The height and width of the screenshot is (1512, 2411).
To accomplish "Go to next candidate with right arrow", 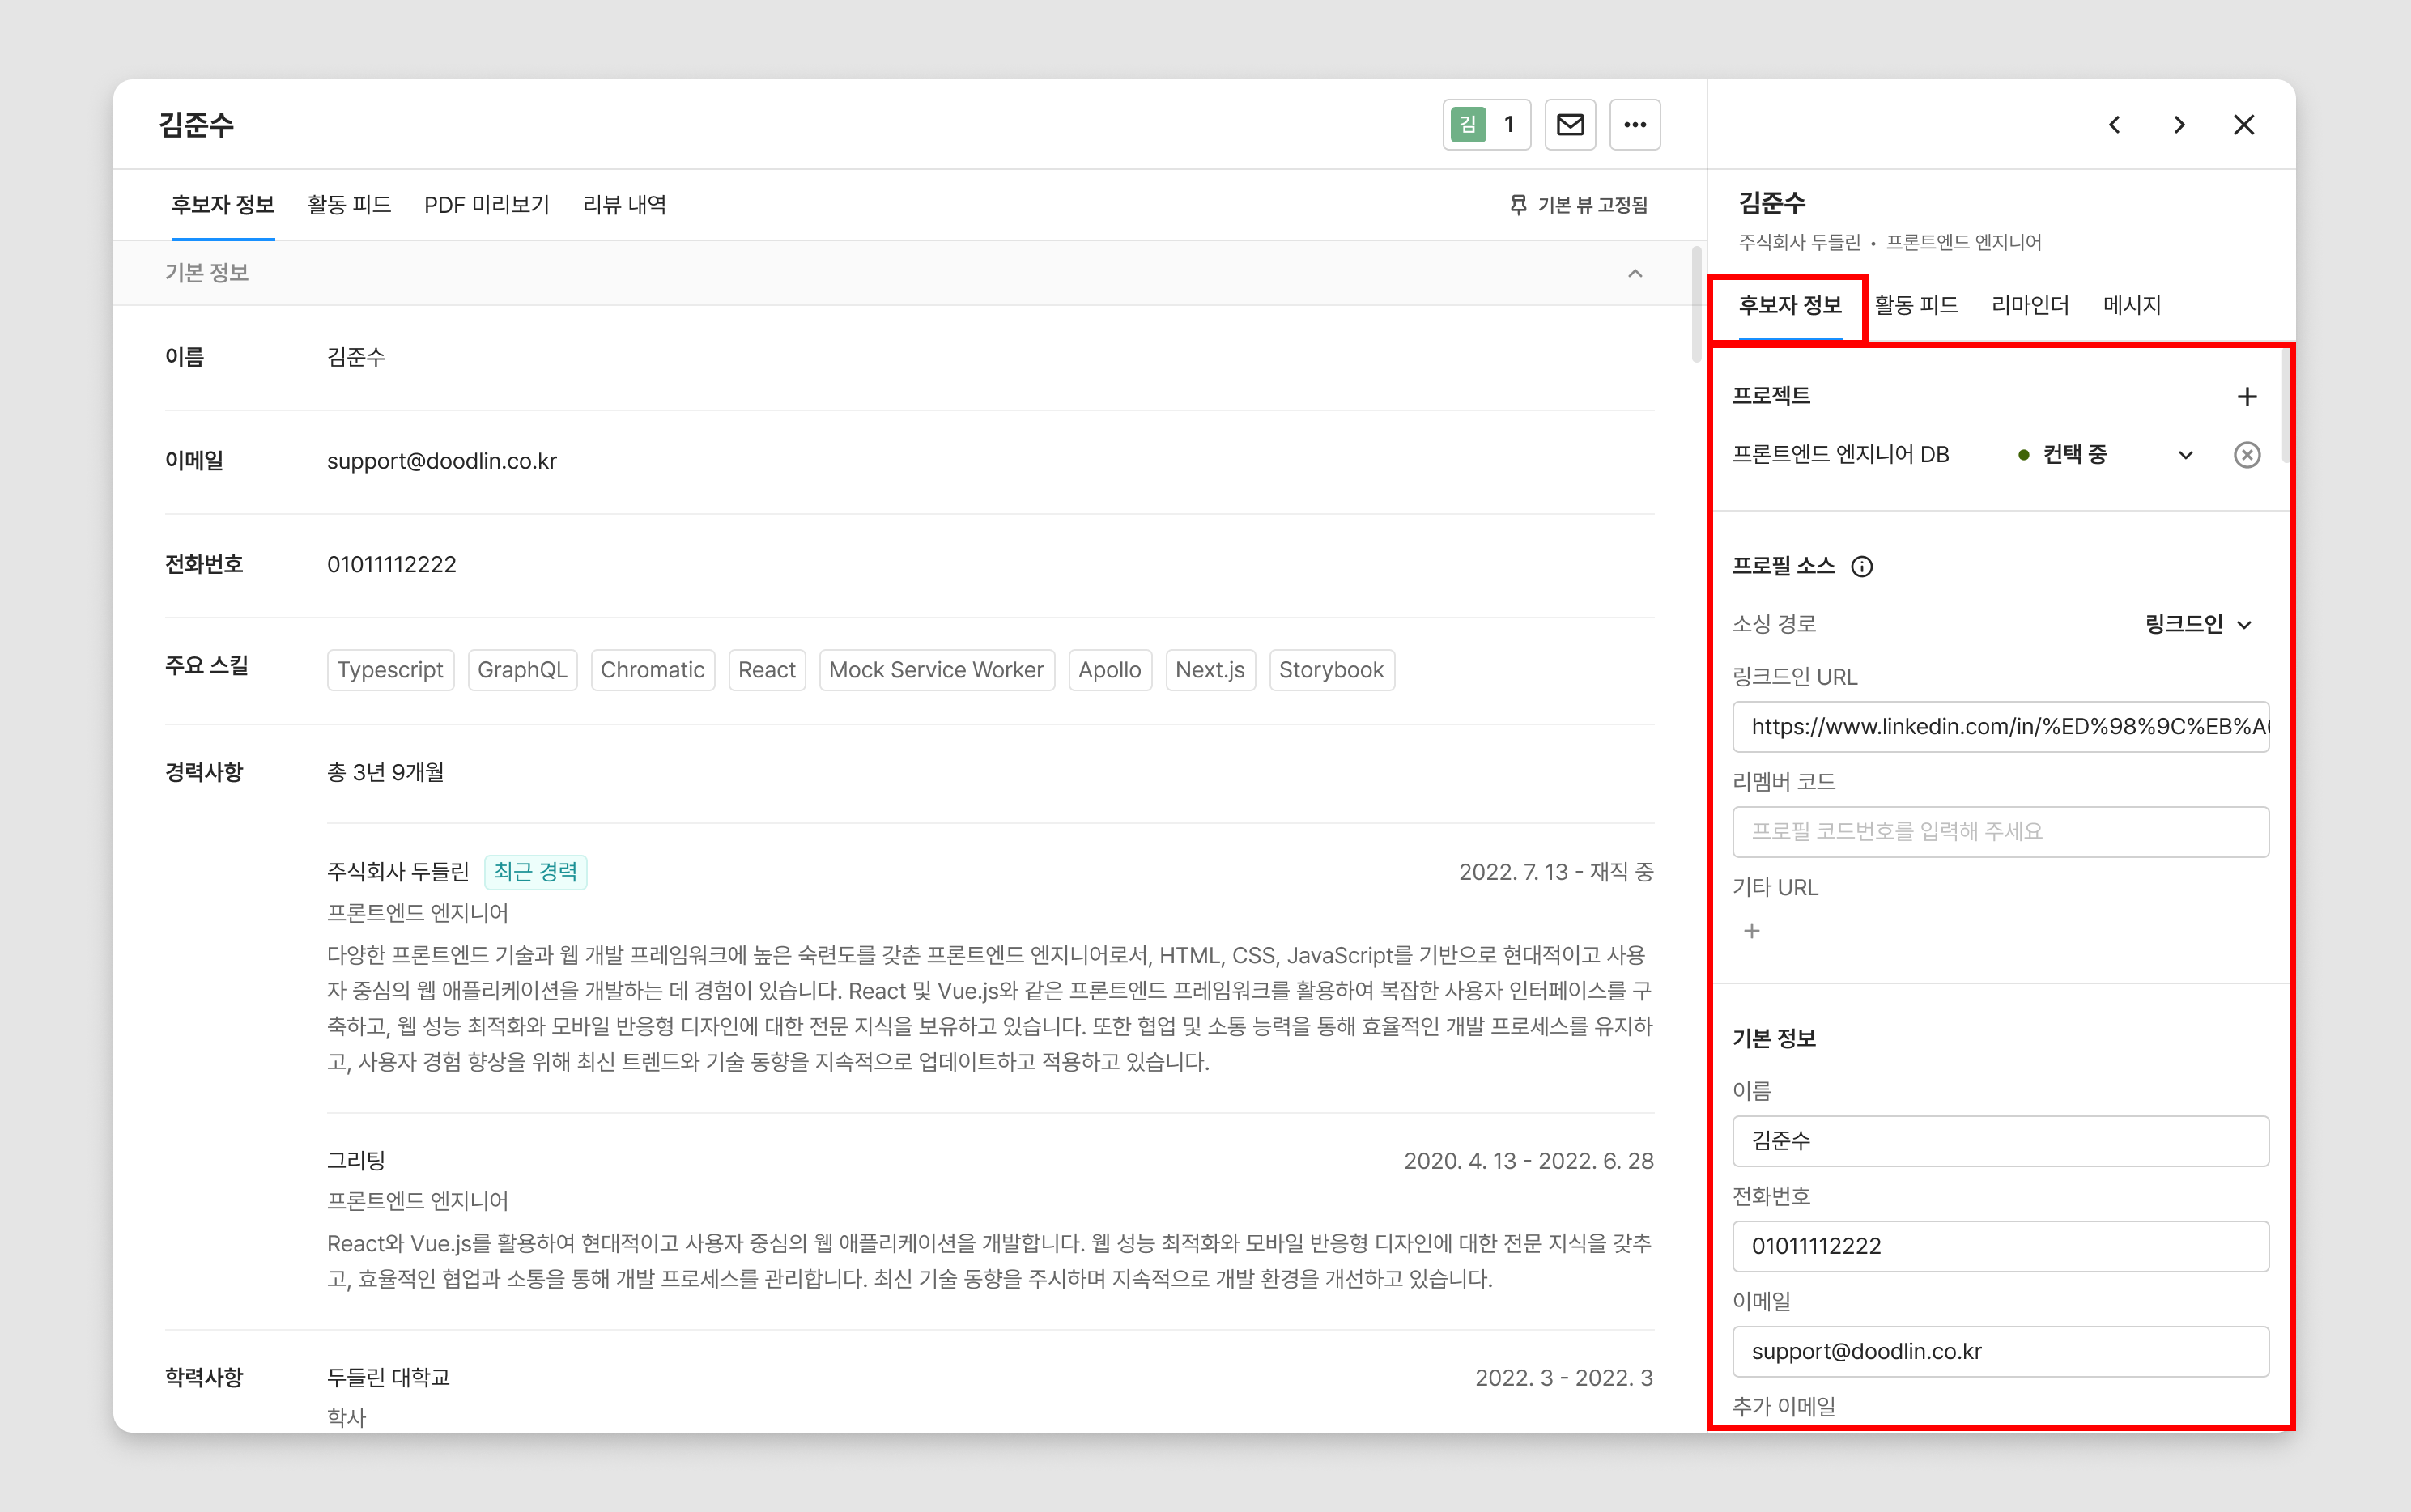I will coord(2179,125).
